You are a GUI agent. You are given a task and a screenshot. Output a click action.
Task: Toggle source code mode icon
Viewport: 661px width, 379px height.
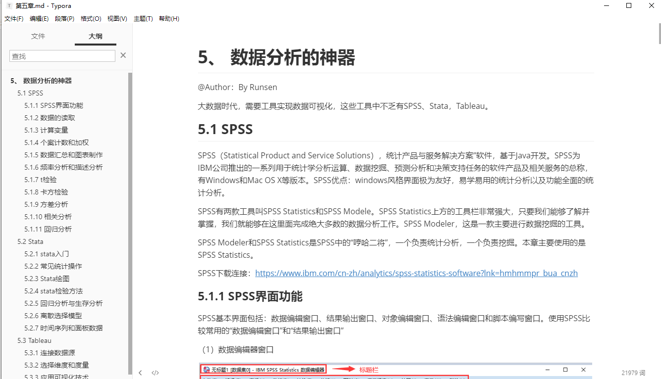pyautogui.click(x=155, y=373)
